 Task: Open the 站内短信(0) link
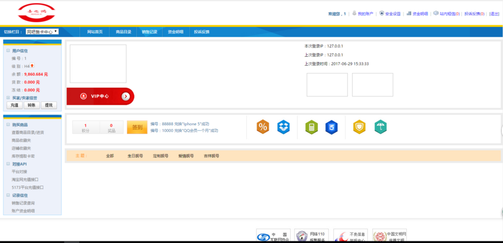tap(449, 14)
